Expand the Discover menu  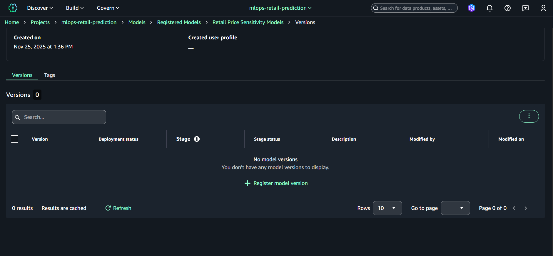40,8
